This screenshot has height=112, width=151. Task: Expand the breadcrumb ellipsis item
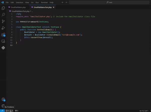[x=32, y=11]
